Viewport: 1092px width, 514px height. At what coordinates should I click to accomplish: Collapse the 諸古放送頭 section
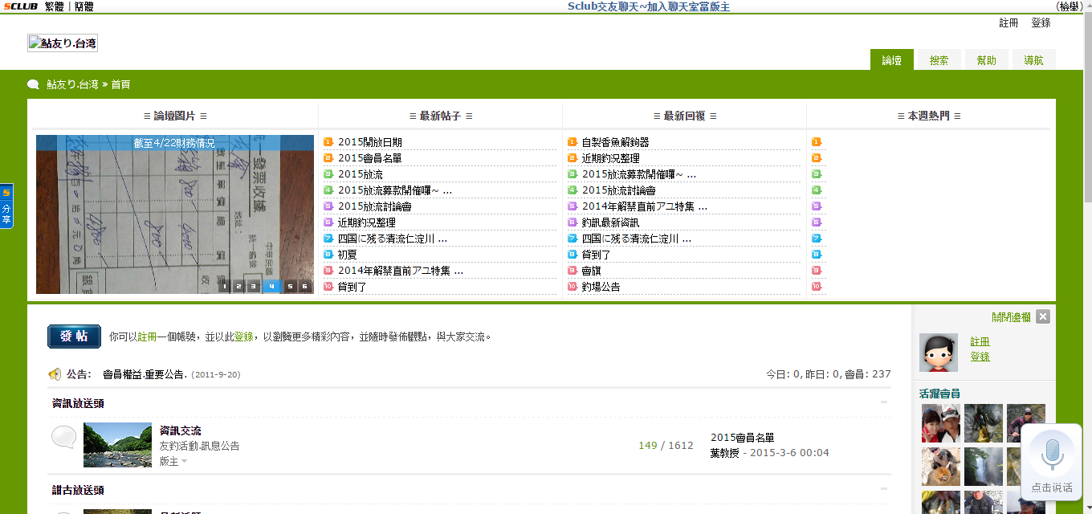pyautogui.click(x=884, y=489)
